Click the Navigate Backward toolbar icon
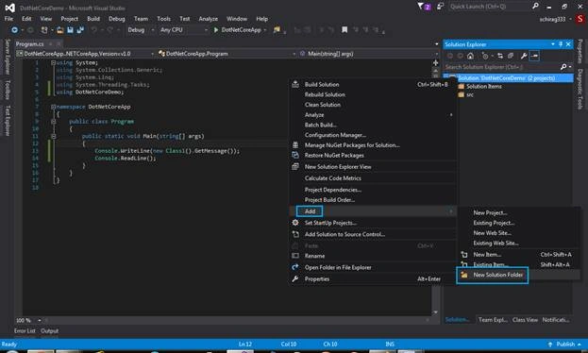 point(14,29)
